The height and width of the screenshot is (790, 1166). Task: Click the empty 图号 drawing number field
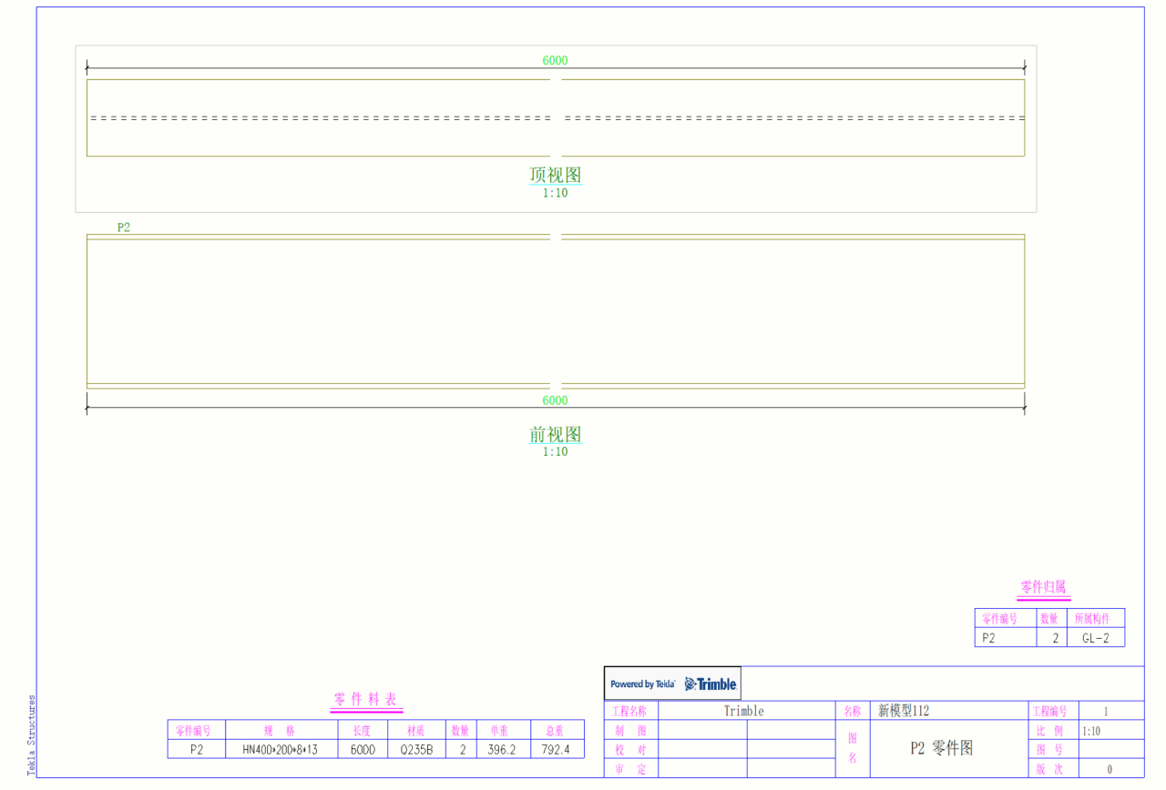pyautogui.click(x=1110, y=750)
